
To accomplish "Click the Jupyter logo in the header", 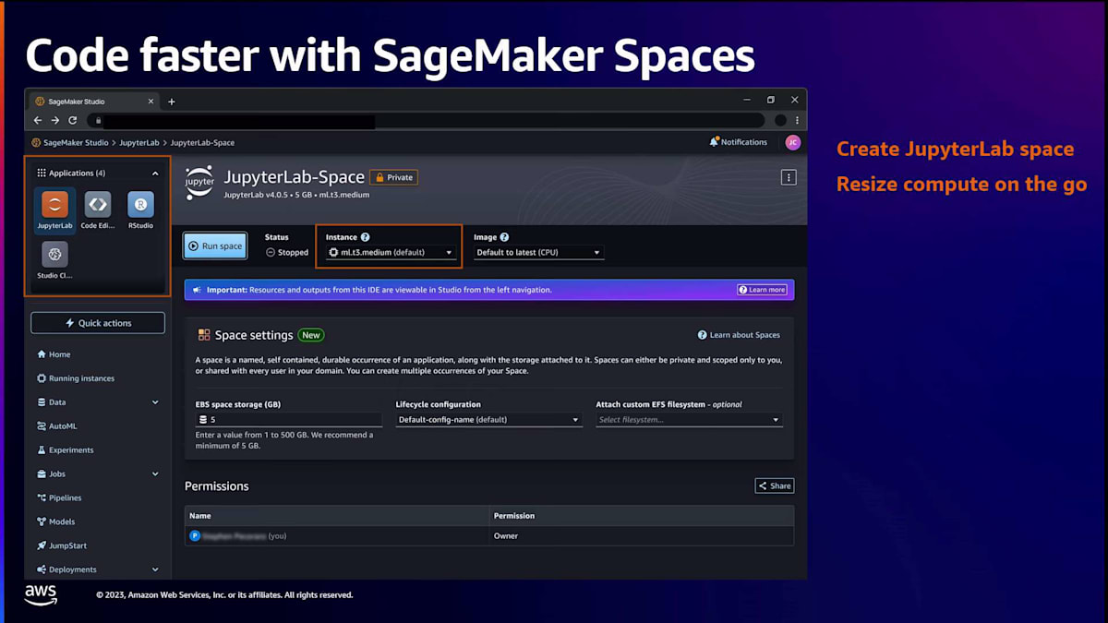I will coord(199,183).
